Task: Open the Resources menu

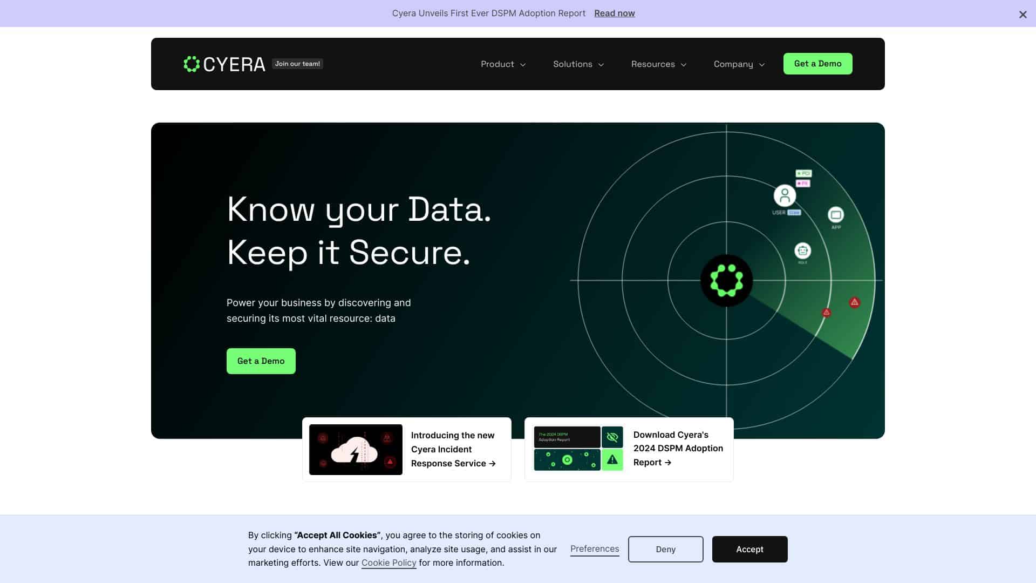Action: click(x=658, y=64)
